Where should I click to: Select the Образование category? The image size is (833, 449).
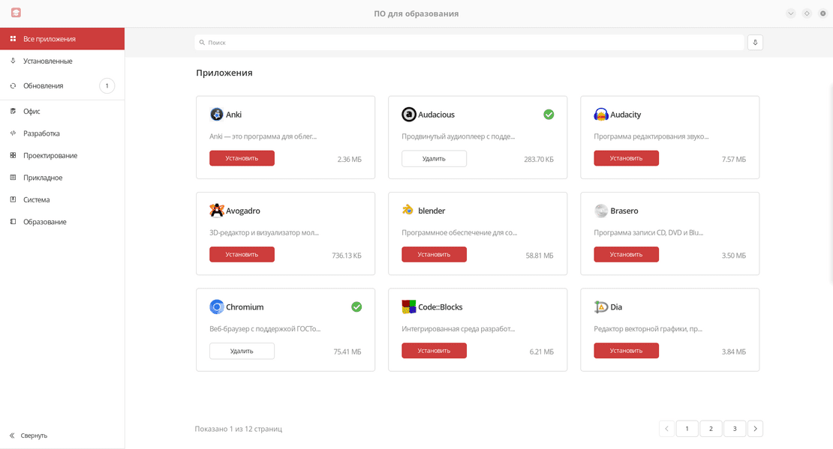click(62, 222)
